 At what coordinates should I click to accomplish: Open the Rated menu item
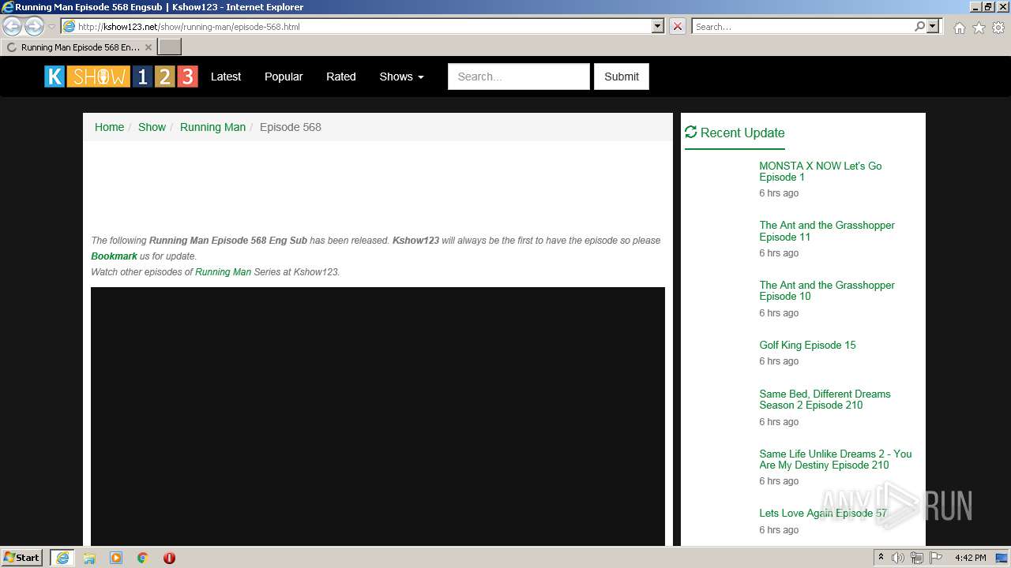point(341,77)
